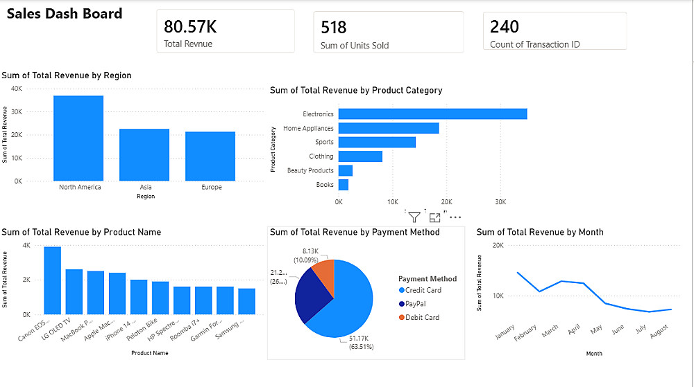Click the April axis label
Screen dimensions: 694x387
pyautogui.click(x=574, y=330)
